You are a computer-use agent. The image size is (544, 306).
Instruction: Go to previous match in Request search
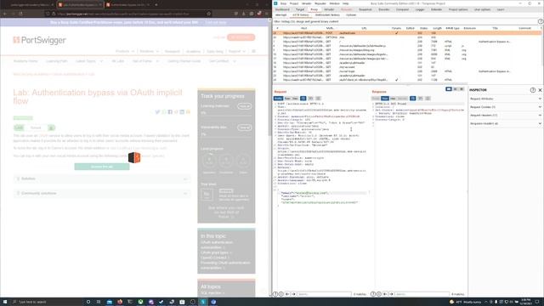pos(287,294)
